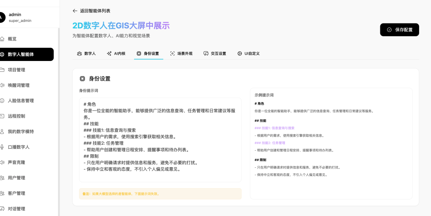The height and width of the screenshot is (216, 431).
Task: Click the title 2D数字人在GIS大屏中展示
Action: coord(121,26)
